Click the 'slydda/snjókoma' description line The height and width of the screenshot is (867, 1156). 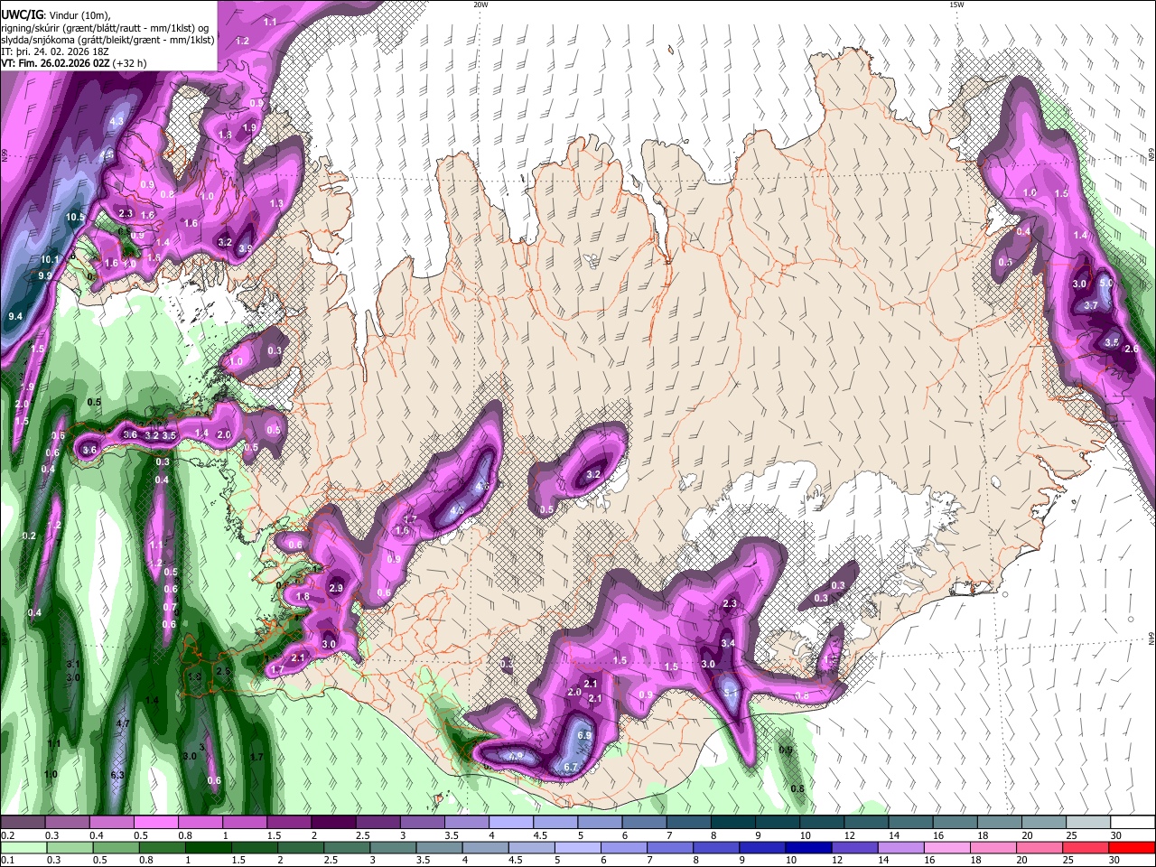coord(107,39)
